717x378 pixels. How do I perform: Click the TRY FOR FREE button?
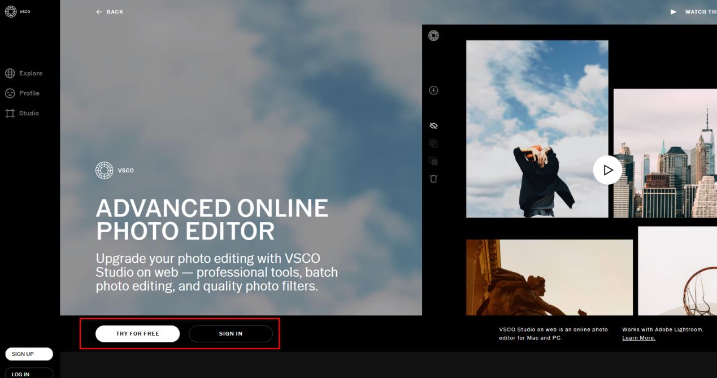coord(137,334)
